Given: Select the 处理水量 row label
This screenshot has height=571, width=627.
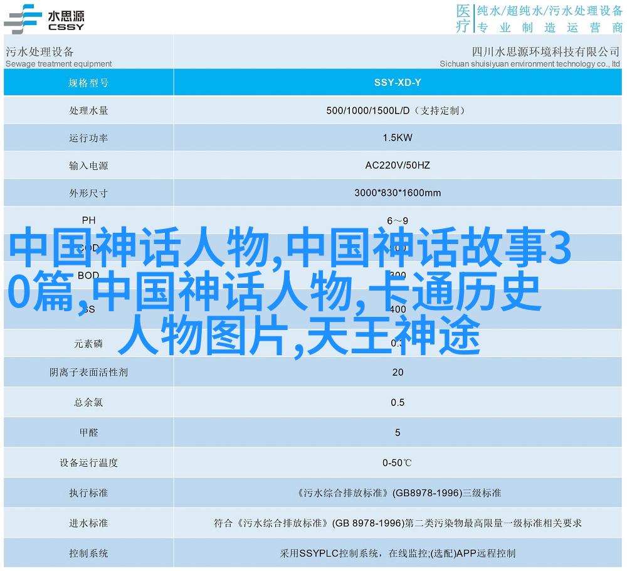Looking at the screenshot, I should point(88,110).
